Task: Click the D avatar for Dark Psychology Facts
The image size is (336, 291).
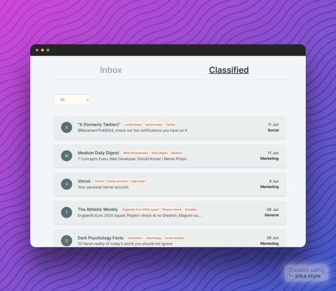Action: 67,240
